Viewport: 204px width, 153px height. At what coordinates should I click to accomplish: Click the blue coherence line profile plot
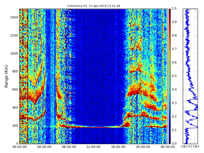pos(190,76)
